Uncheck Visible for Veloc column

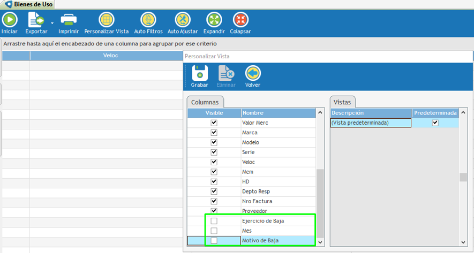pyautogui.click(x=214, y=162)
